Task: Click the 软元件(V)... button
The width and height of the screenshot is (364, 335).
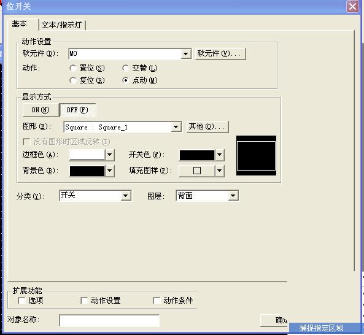Action: coord(220,53)
